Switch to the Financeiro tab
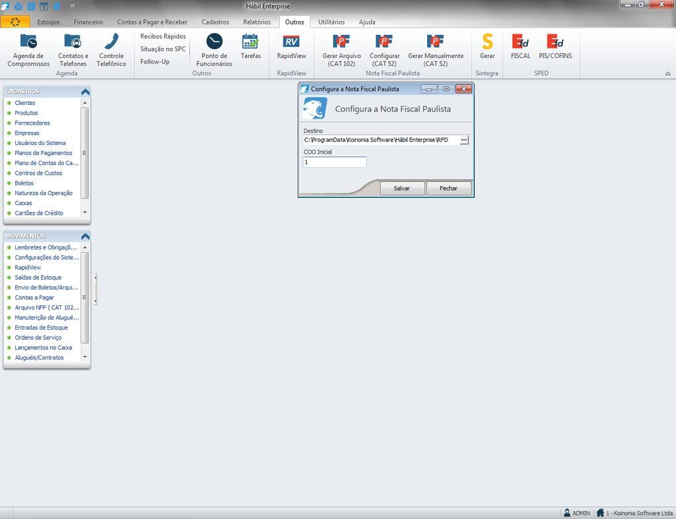Screen dimensions: 676x519 click(88, 22)
